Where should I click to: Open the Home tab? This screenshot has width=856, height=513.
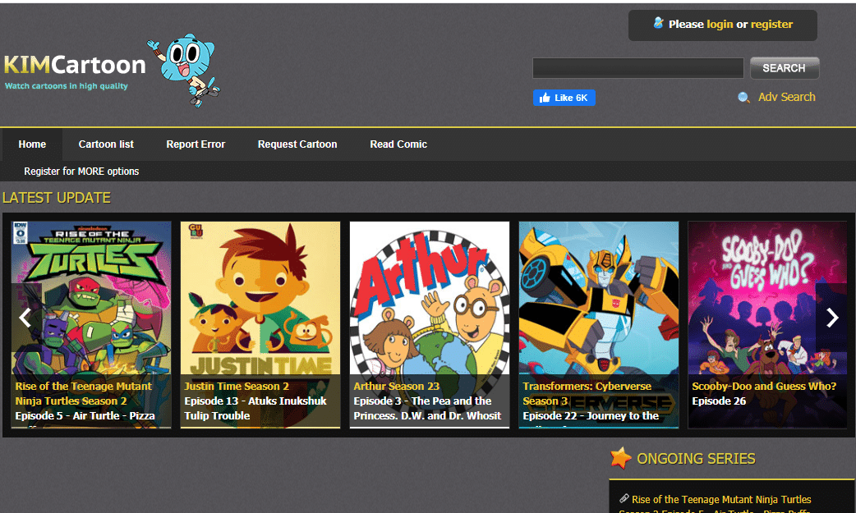click(32, 144)
